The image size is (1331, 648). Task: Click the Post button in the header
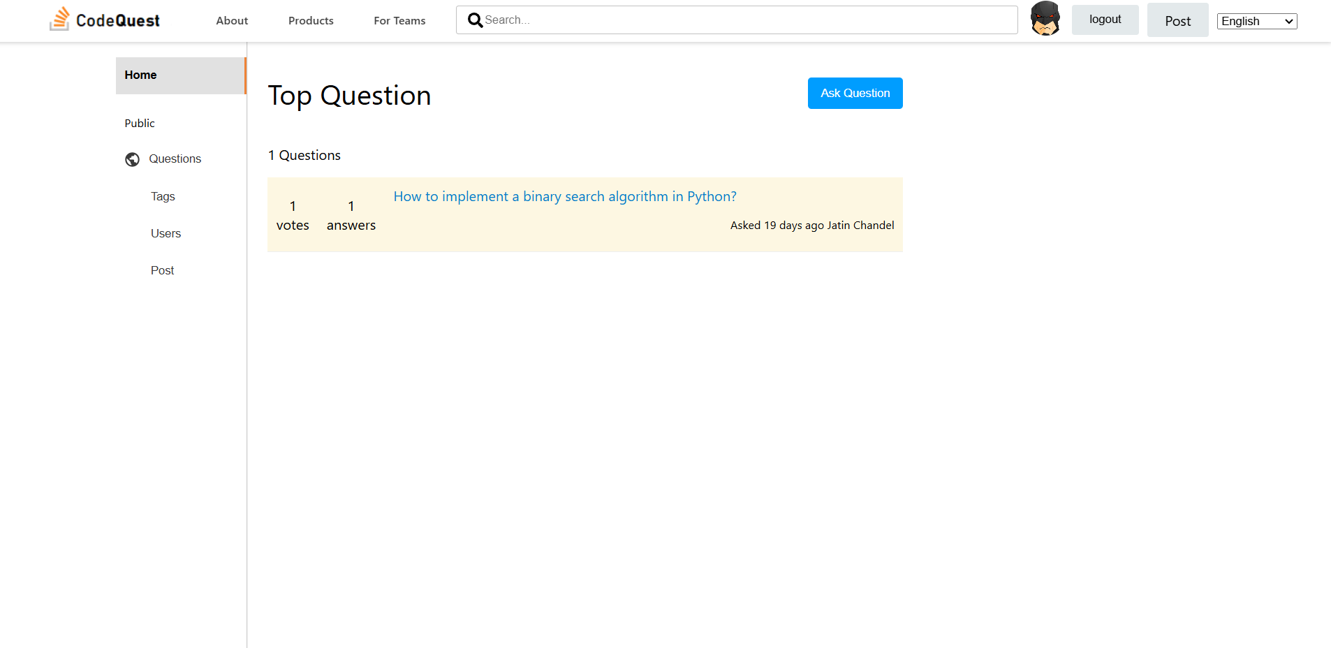point(1177,21)
